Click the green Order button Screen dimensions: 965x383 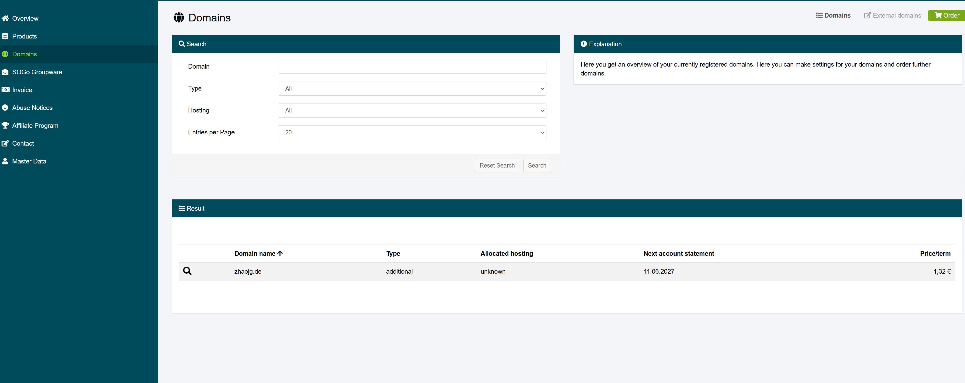click(946, 15)
